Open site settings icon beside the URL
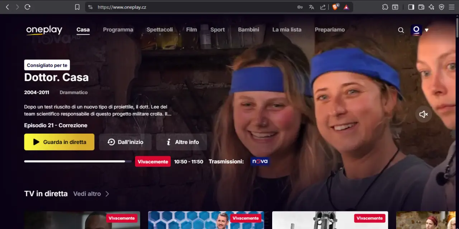Screen dimensions: 459x229 (90, 7)
